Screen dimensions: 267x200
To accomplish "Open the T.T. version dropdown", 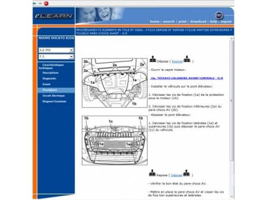I will [71, 57].
